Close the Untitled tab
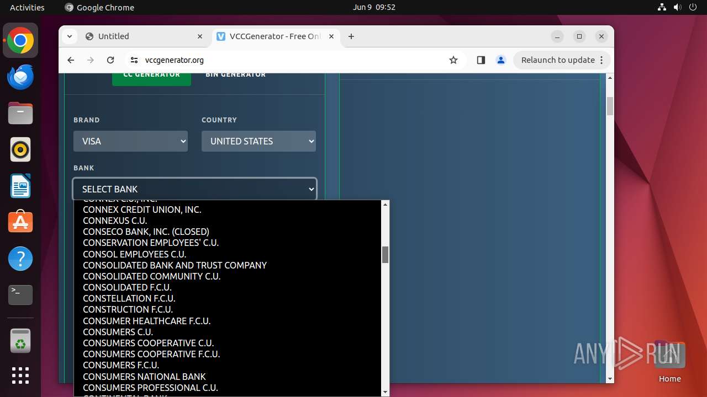707x397 pixels. [x=200, y=36]
